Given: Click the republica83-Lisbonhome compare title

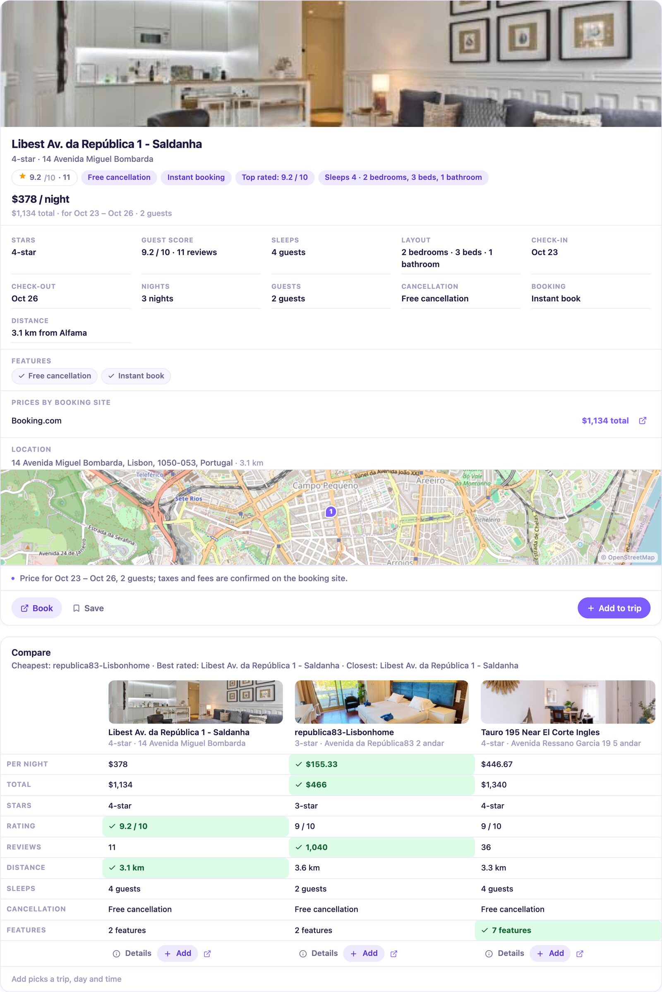Looking at the screenshot, I should tap(344, 732).
